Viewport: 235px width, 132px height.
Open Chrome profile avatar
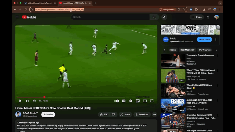tap(215, 9)
